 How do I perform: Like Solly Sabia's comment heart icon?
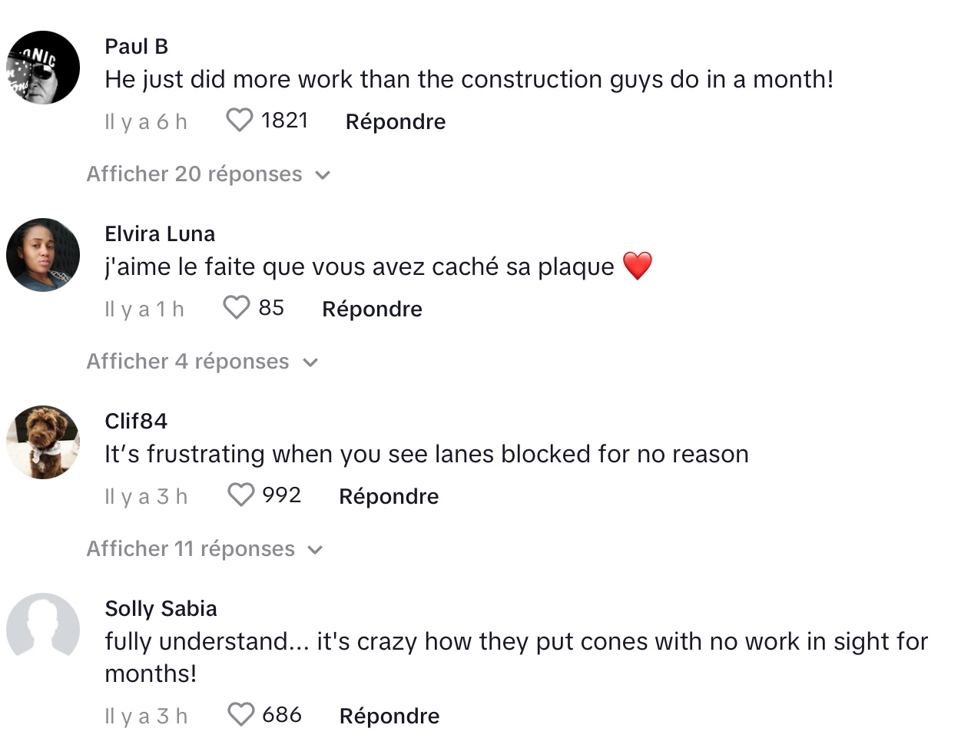coord(240,715)
